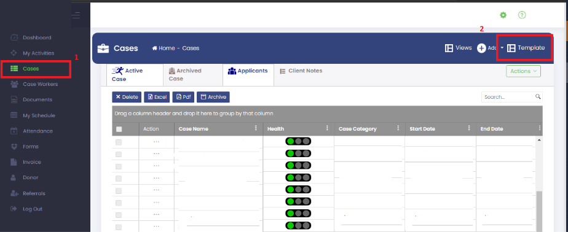Open Start Date column options menu
The height and width of the screenshot is (232, 568).
pyautogui.click(x=469, y=128)
